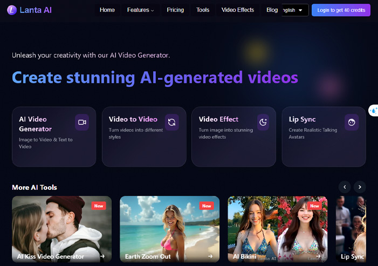Click the floating water-drop widget icon
This screenshot has width=378, height=266.
click(374, 111)
